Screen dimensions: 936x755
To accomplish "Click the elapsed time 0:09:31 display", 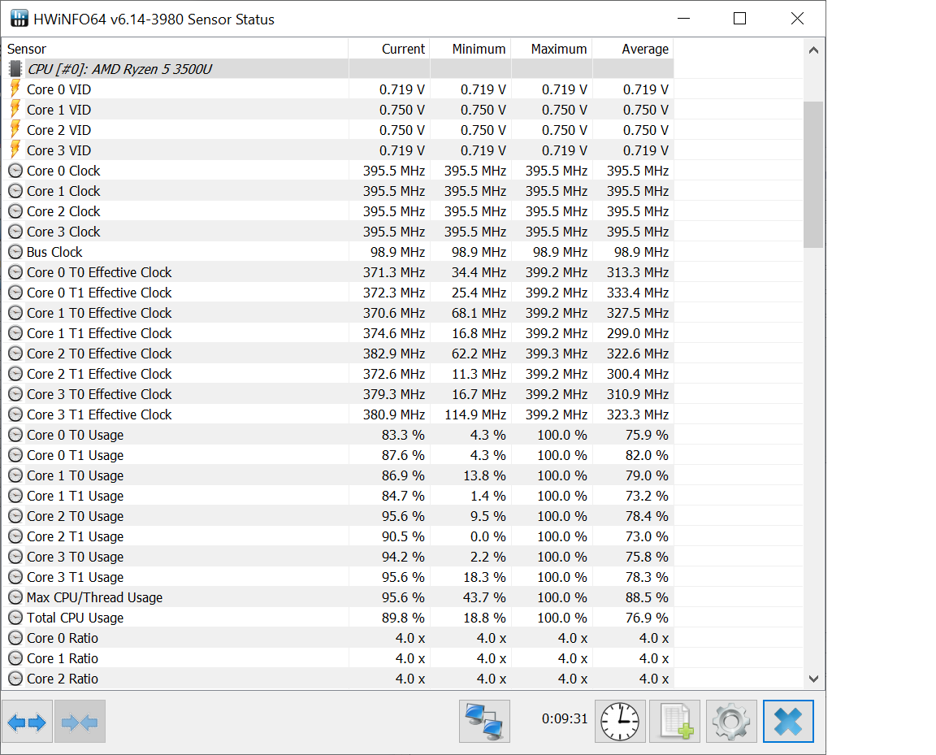I will pos(565,718).
